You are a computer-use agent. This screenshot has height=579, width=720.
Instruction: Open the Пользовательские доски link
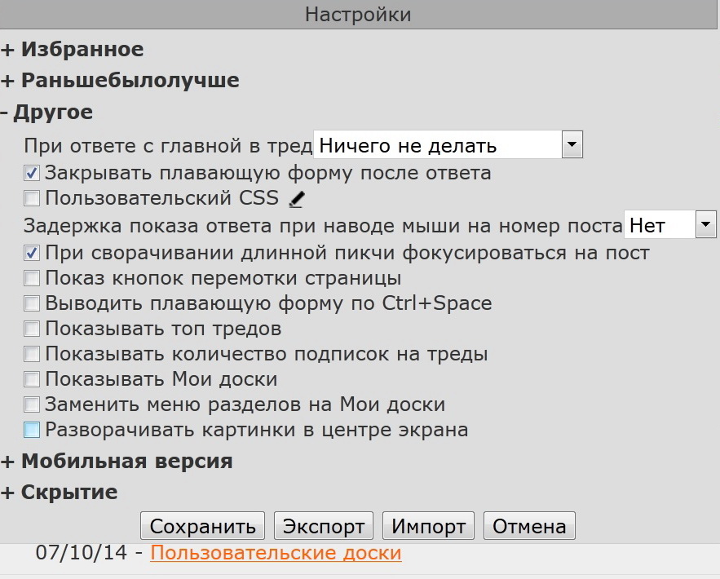[x=276, y=553]
